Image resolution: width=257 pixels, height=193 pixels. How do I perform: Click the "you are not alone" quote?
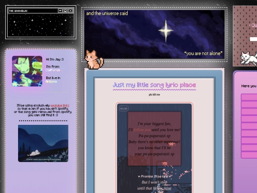[x=203, y=53]
